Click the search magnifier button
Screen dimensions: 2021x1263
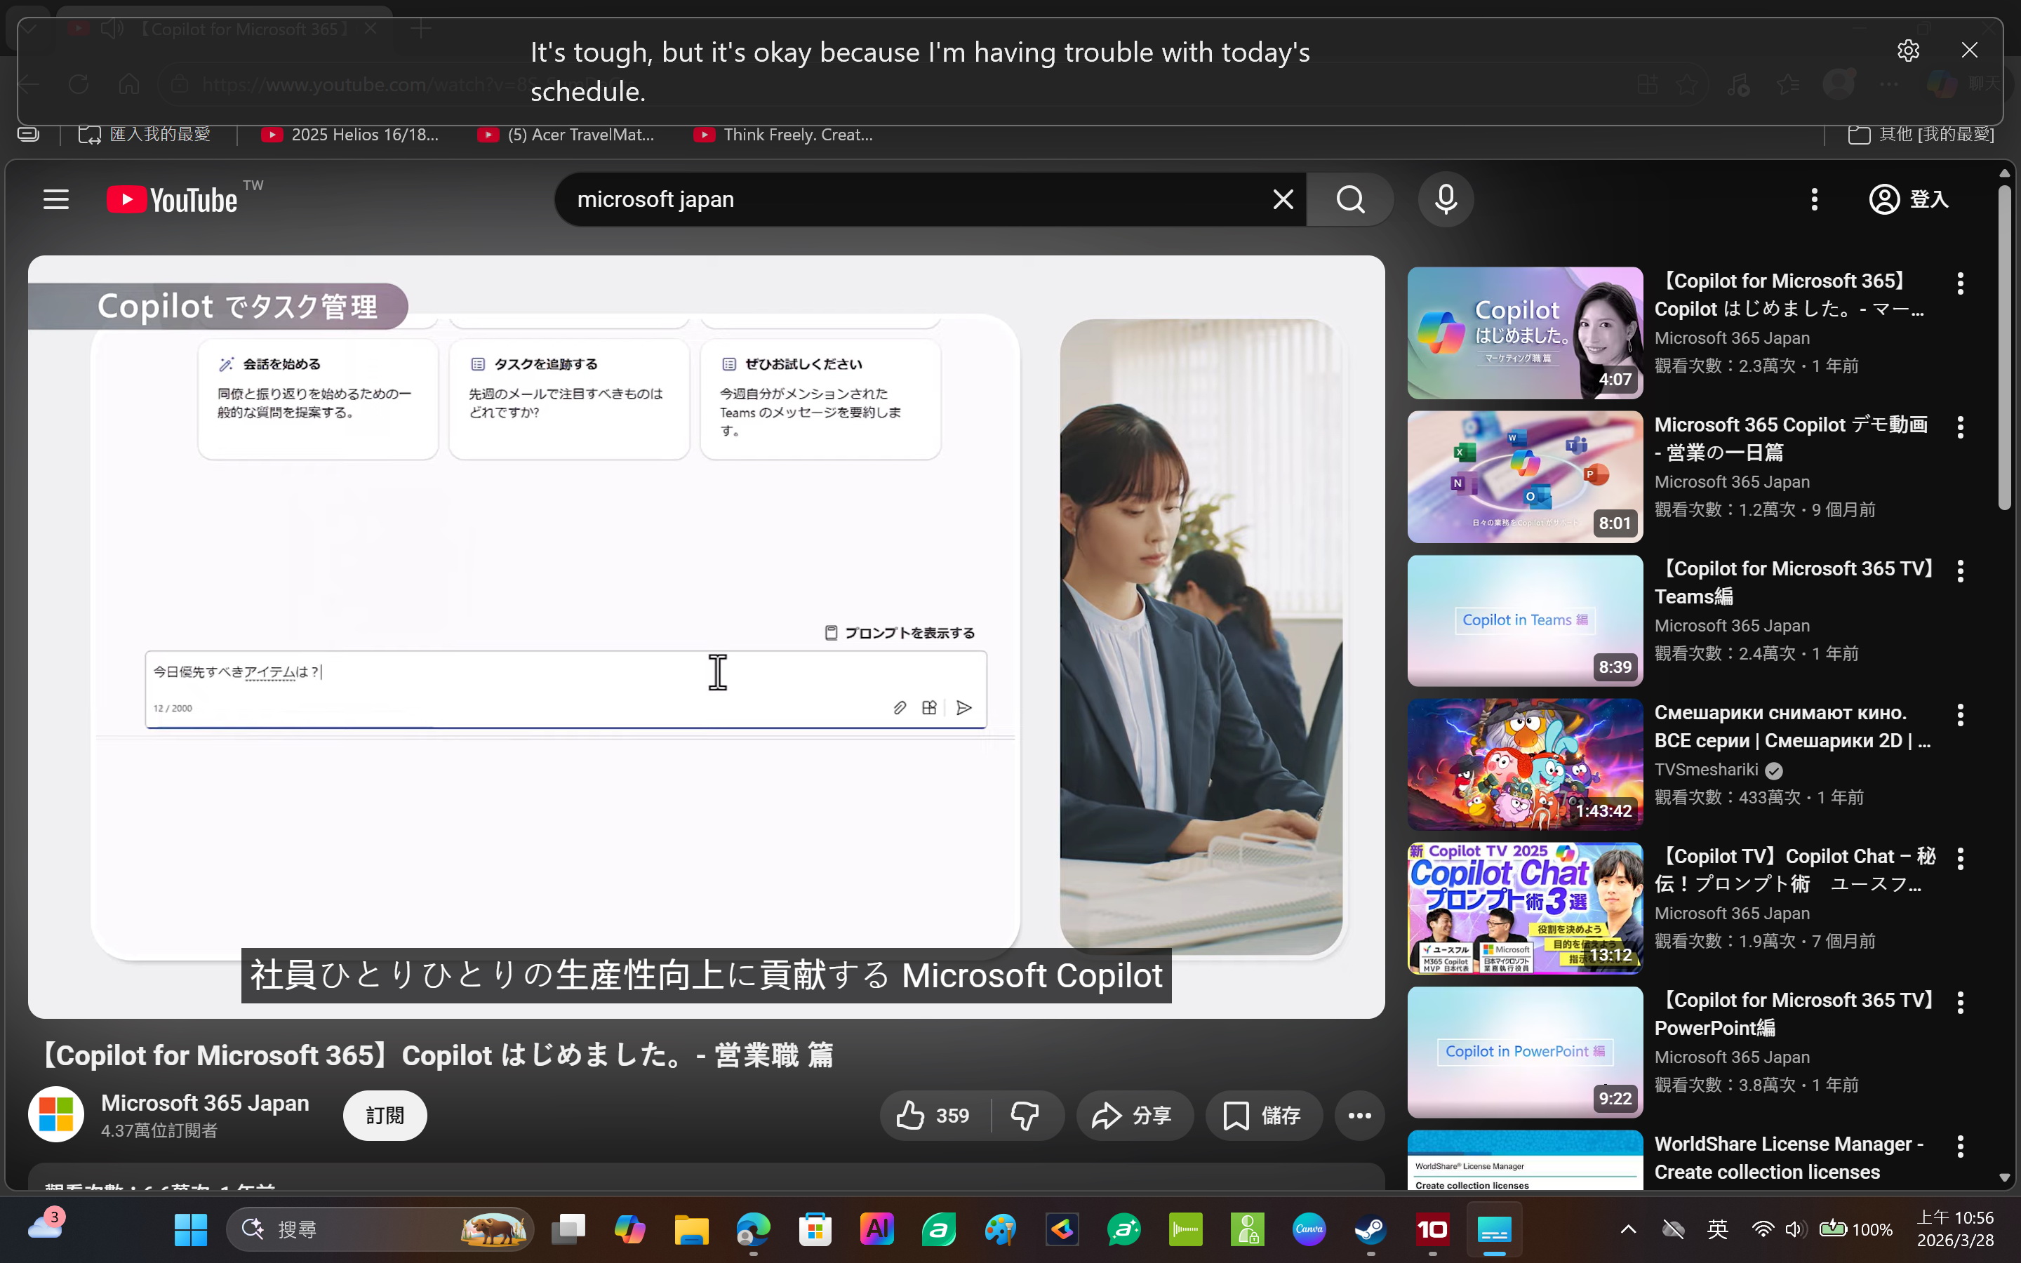[x=1349, y=200]
